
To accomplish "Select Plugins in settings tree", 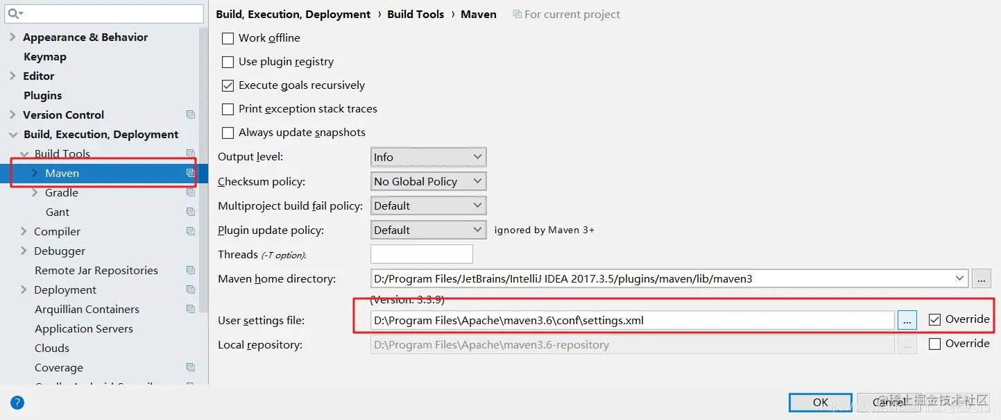I will (43, 95).
